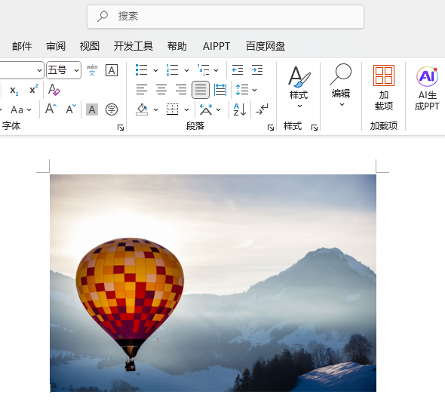Image resolution: width=445 pixels, height=419 pixels.
Task: Expand the shading color dropdown
Action: pos(155,109)
